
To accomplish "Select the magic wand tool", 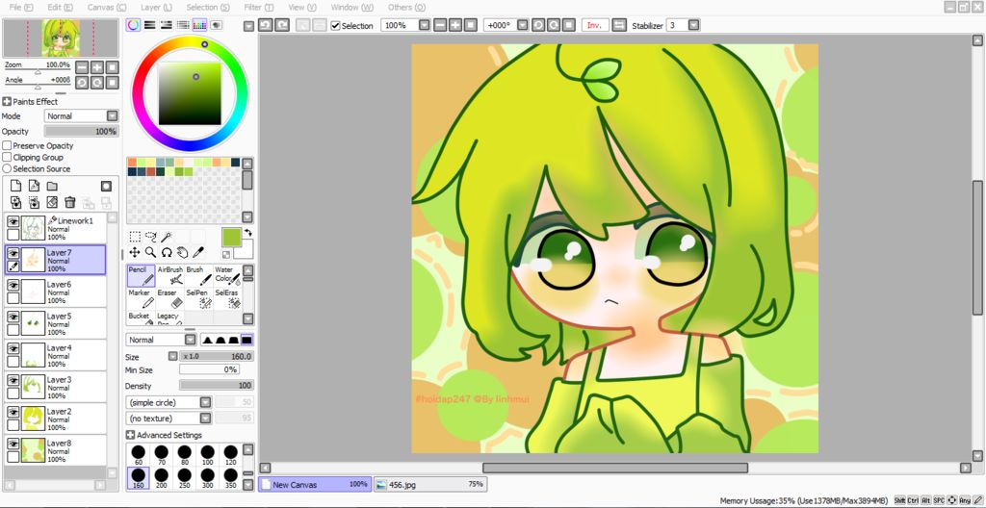I will 166,237.
